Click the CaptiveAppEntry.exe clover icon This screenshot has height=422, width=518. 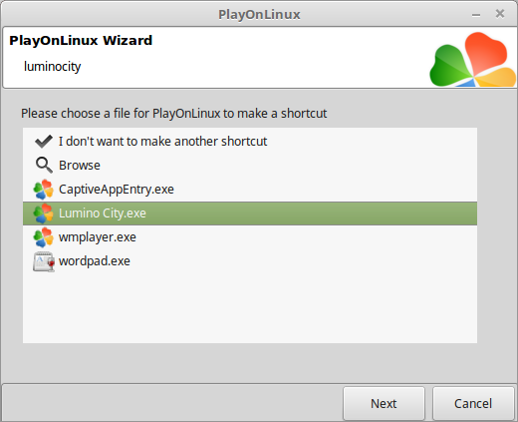coord(43,190)
